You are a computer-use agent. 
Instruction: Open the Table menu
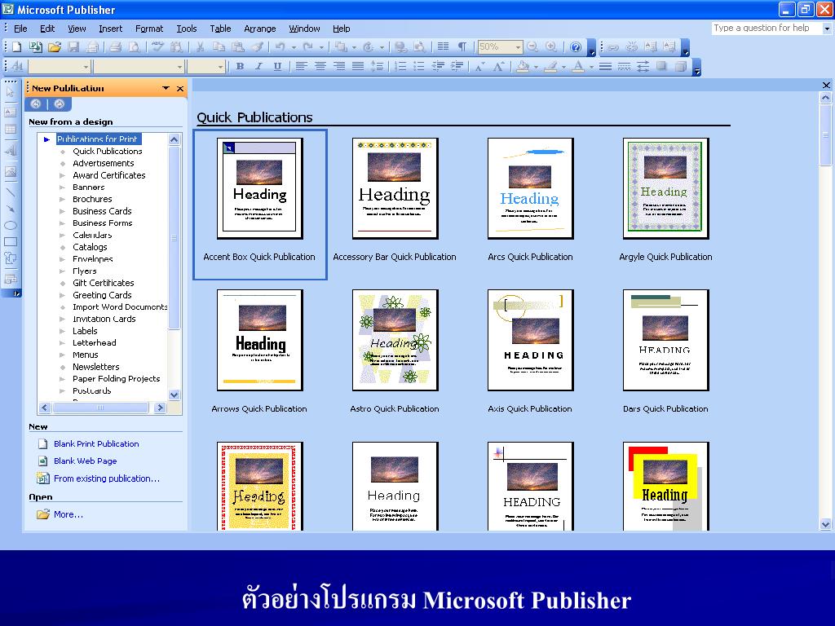coord(220,29)
